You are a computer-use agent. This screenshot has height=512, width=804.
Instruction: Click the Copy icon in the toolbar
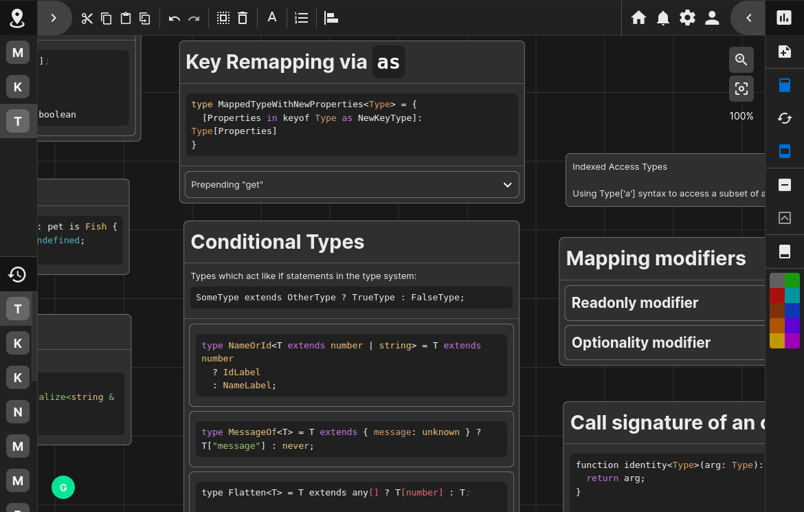(106, 19)
